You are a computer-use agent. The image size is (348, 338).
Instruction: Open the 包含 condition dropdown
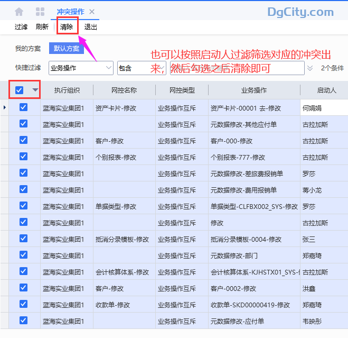point(141,68)
